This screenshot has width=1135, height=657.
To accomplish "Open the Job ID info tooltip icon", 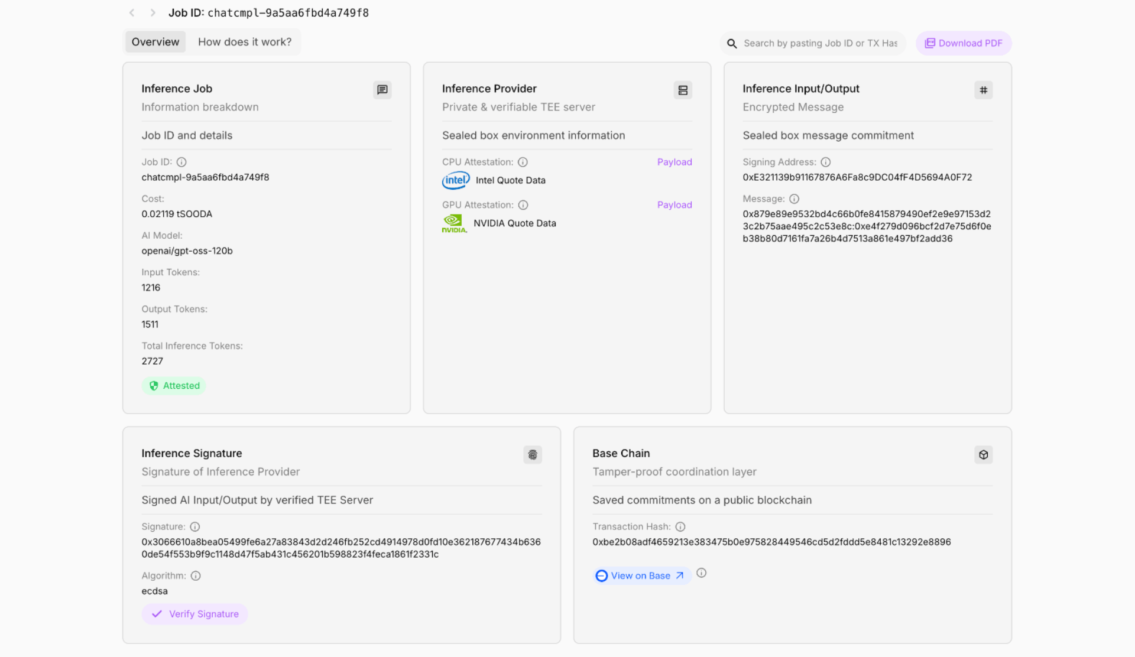I will pyautogui.click(x=181, y=162).
